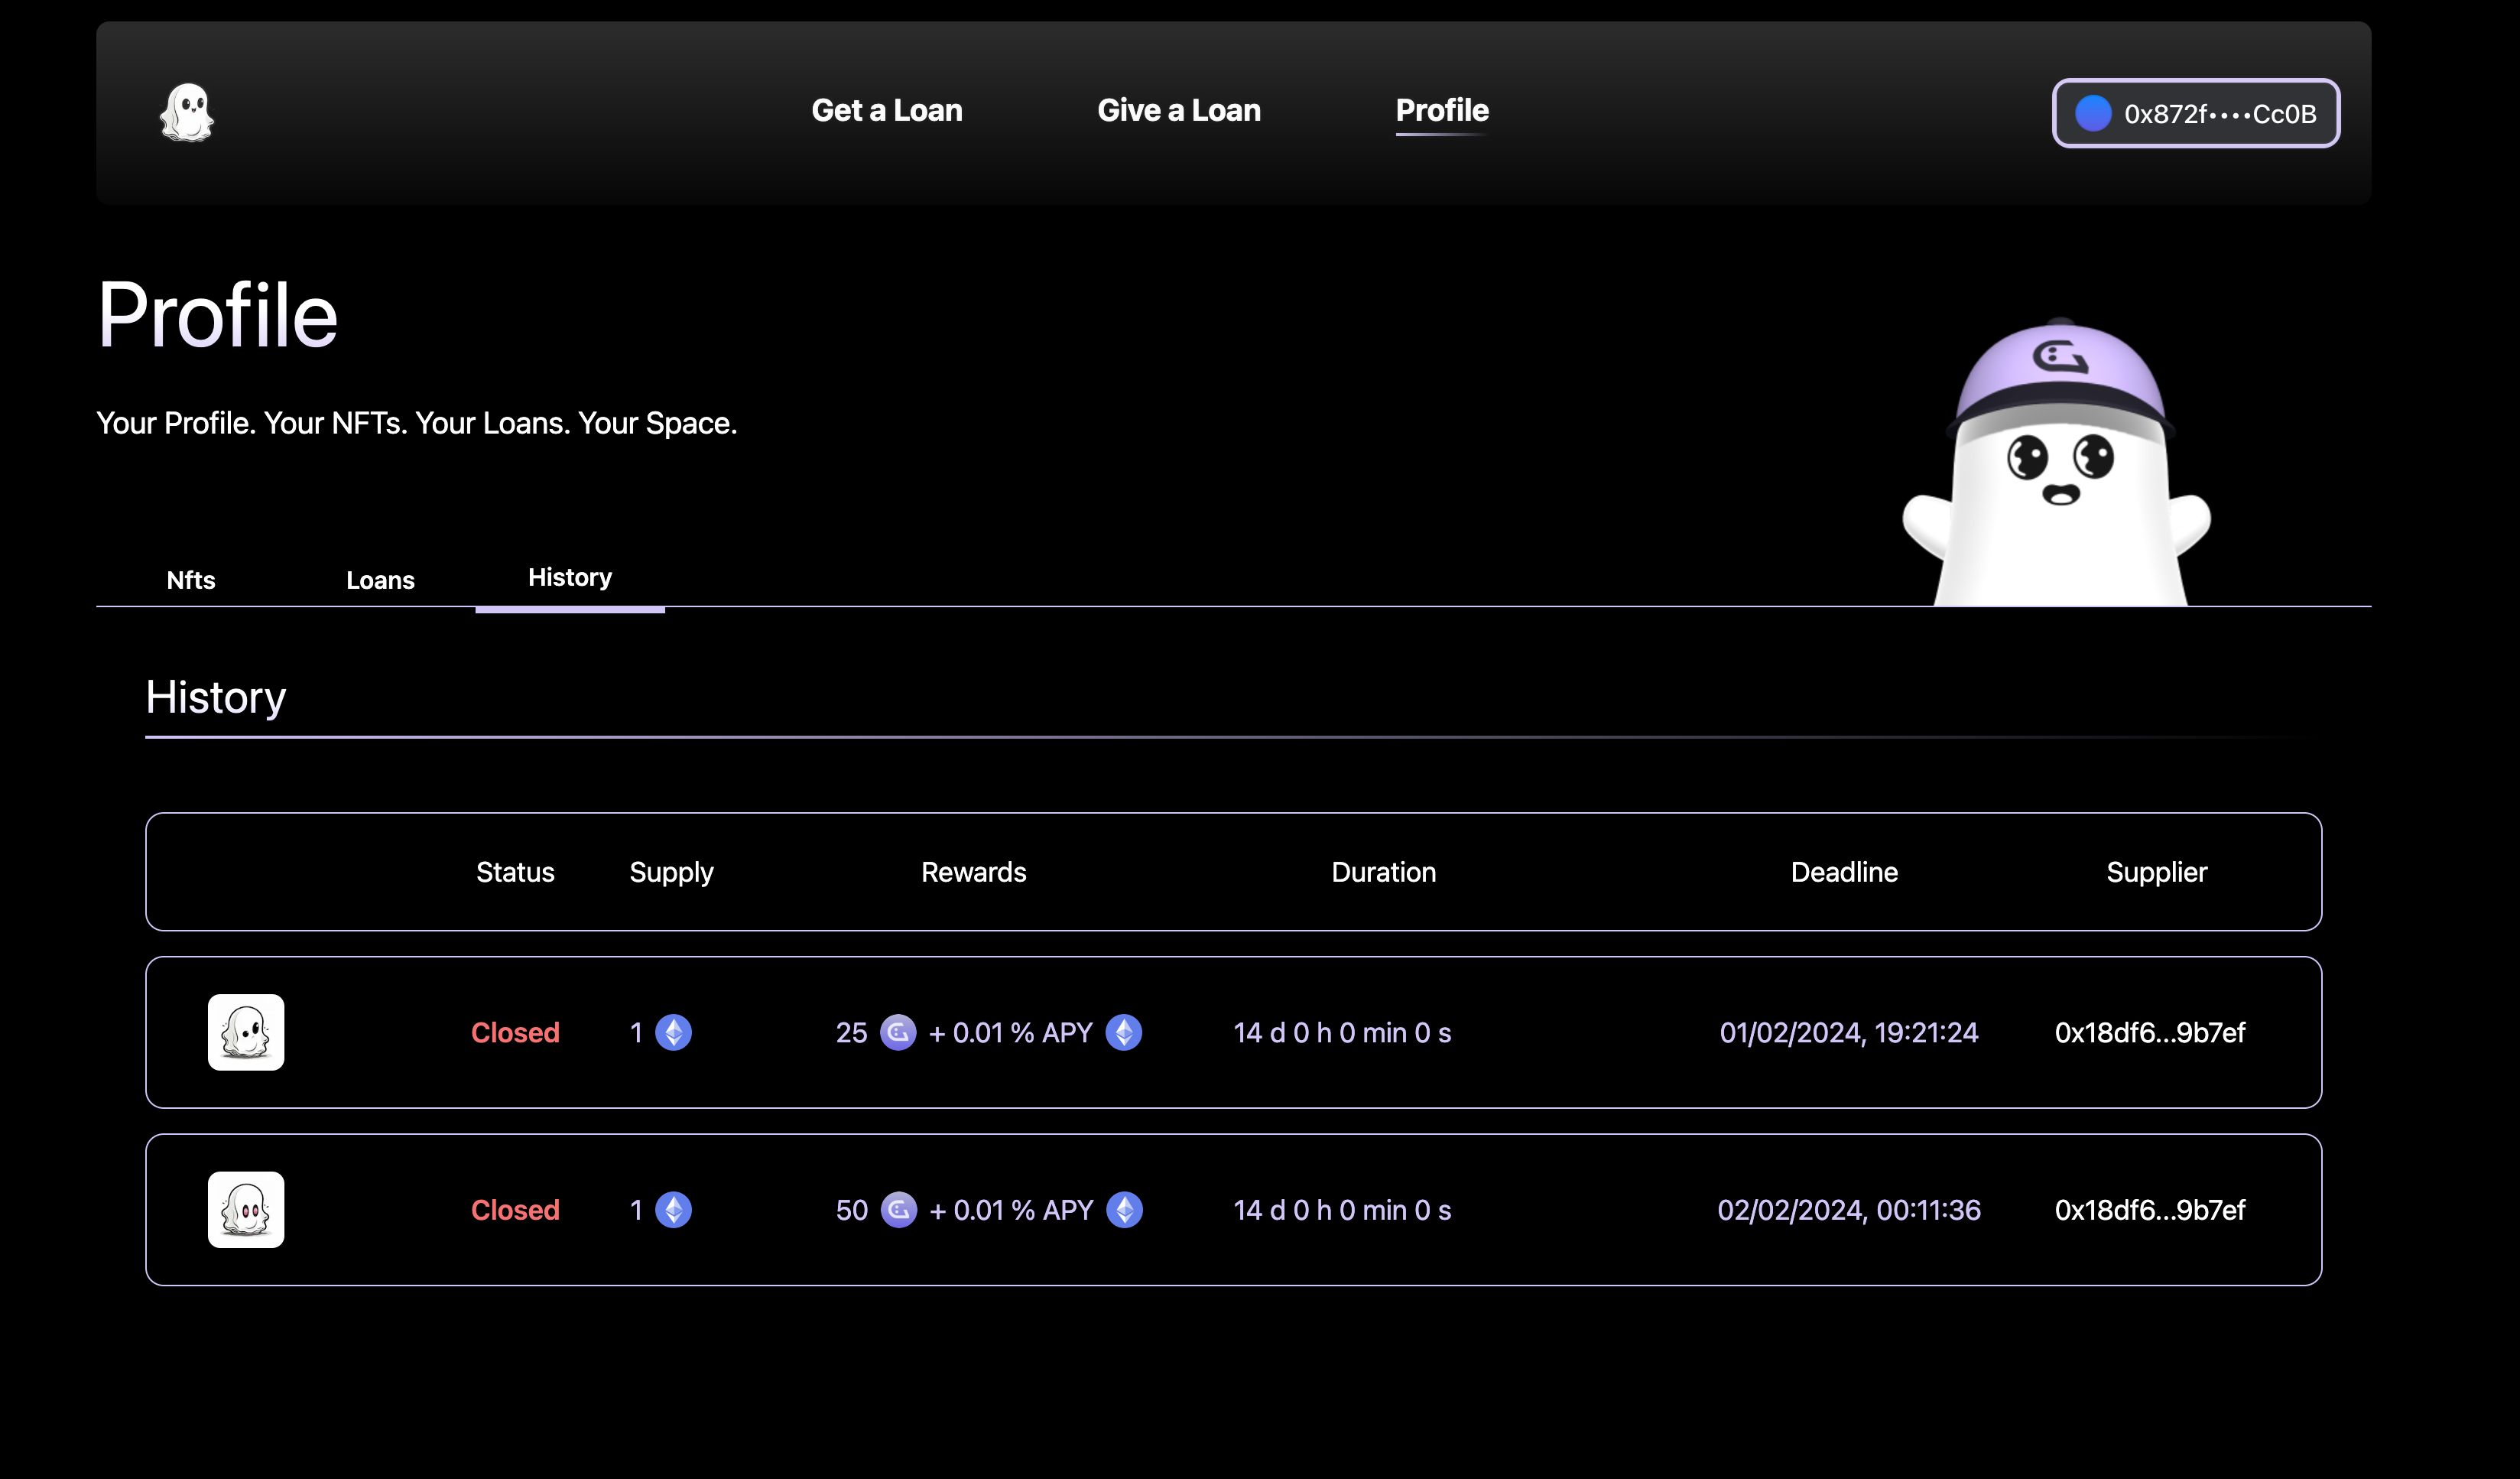Click the ghost mascot logo icon

pyautogui.click(x=190, y=111)
